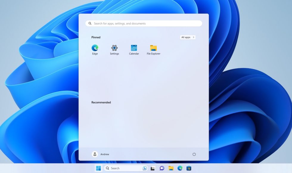Image resolution: width=292 pixels, height=173 pixels.
Task: Open Microsoft Store from the taskbar
Action: point(188,168)
